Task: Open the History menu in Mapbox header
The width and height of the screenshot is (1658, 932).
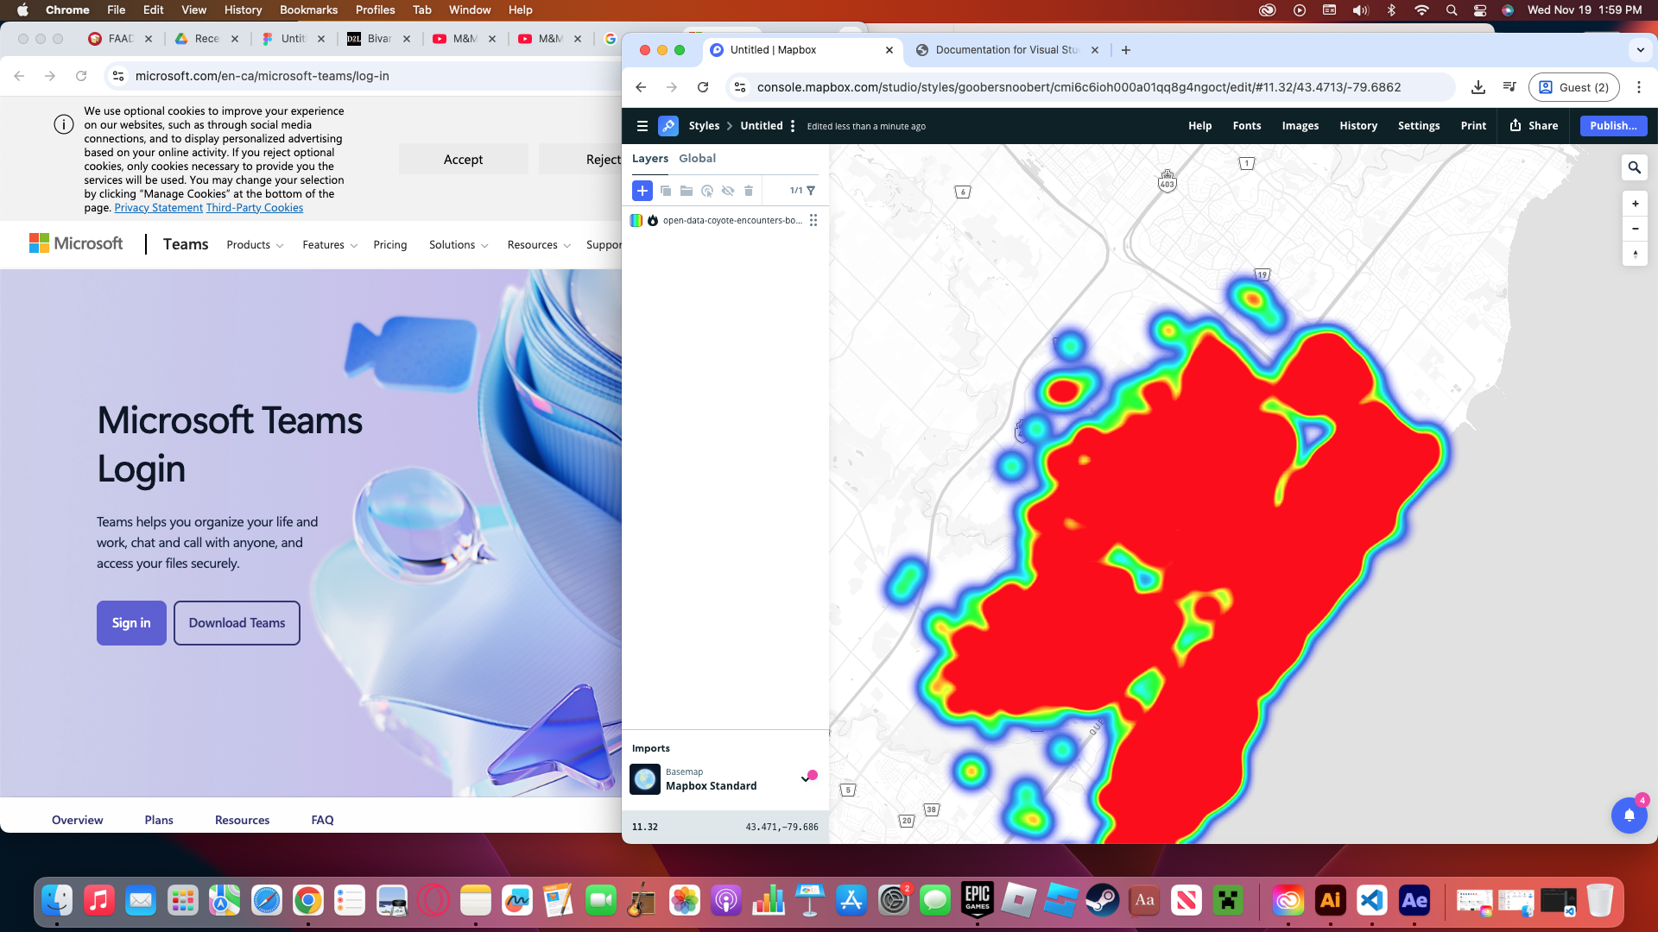Action: point(1357,126)
